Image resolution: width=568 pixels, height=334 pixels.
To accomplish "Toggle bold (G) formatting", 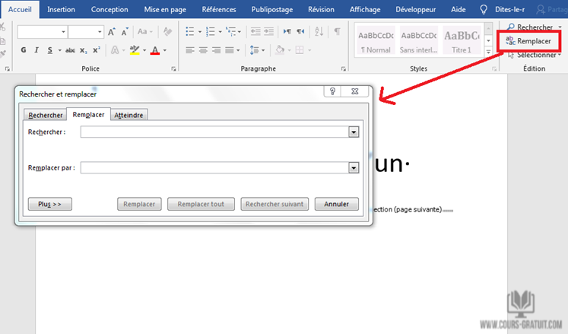I will point(24,50).
